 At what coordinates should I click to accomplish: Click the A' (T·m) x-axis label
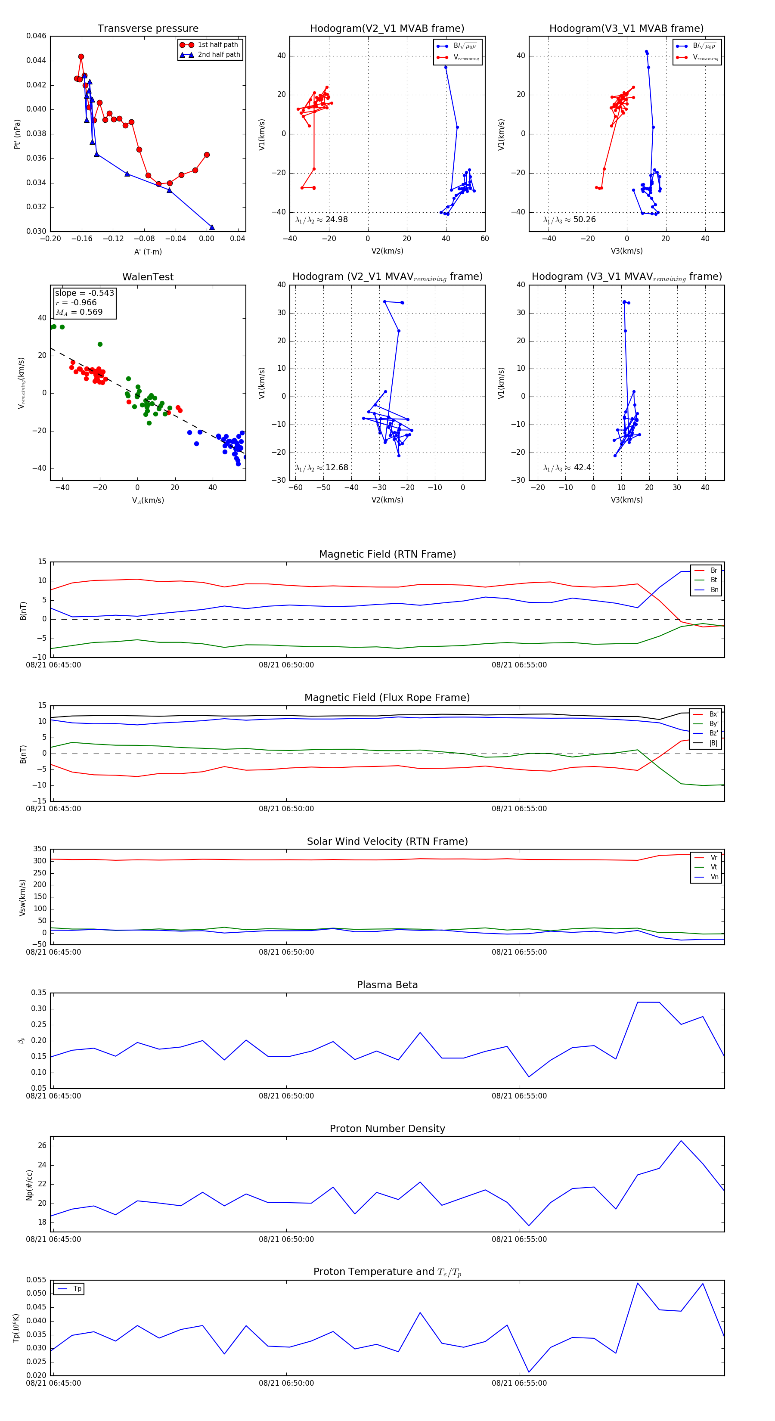(148, 251)
